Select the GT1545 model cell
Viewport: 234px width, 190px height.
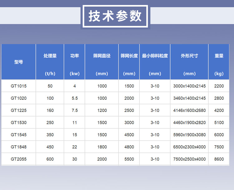pyautogui.click(x=19, y=135)
